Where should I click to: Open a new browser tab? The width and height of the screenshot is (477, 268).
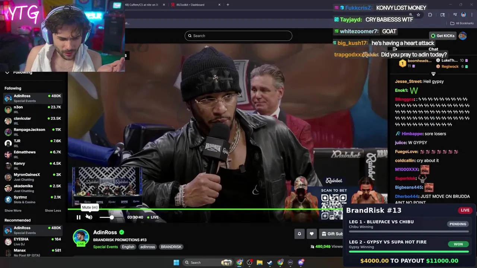(228, 5)
